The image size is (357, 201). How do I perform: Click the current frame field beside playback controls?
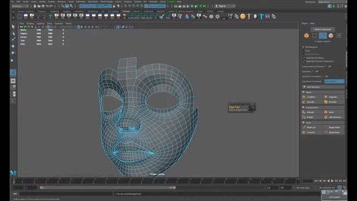click(307, 181)
